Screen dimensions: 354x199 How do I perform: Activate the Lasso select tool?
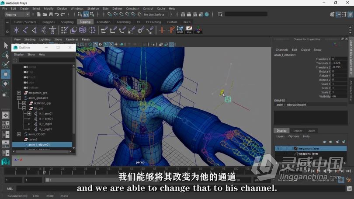point(6,55)
